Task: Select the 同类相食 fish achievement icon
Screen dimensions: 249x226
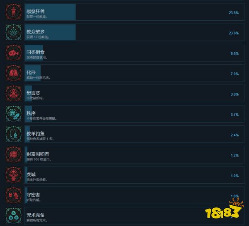Action: click(x=14, y=53)
